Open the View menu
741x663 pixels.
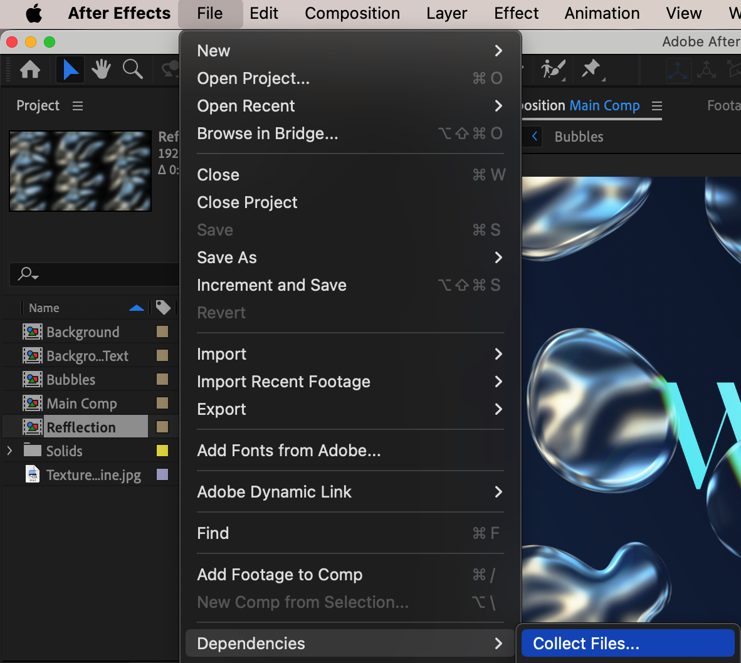(x=683, y=14)
